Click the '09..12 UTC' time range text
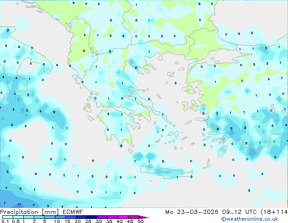Viewport: 288px width, 223px height. (239, 212)
